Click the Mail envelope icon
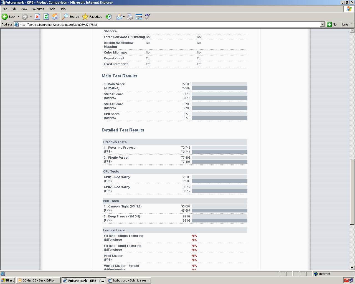355x284 pixels. pos(119,17)
